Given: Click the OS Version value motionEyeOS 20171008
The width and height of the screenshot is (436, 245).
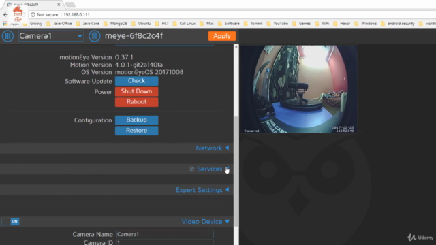Looking at the screenshot, I should coord(149,72).
